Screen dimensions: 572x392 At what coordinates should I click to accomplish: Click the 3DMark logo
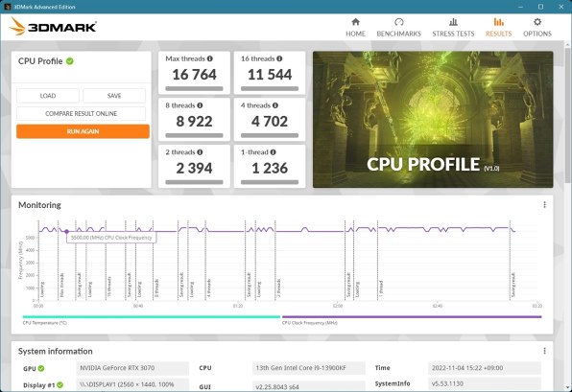(x=53, y=27)
